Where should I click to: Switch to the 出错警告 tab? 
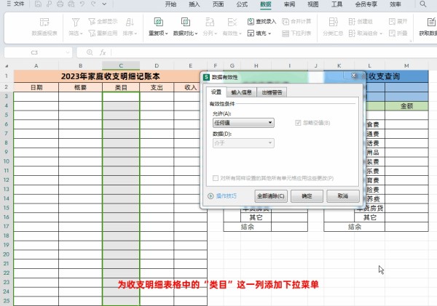273,92
